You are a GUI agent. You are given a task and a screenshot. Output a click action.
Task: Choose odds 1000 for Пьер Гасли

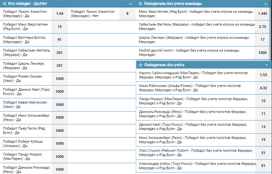60,131
